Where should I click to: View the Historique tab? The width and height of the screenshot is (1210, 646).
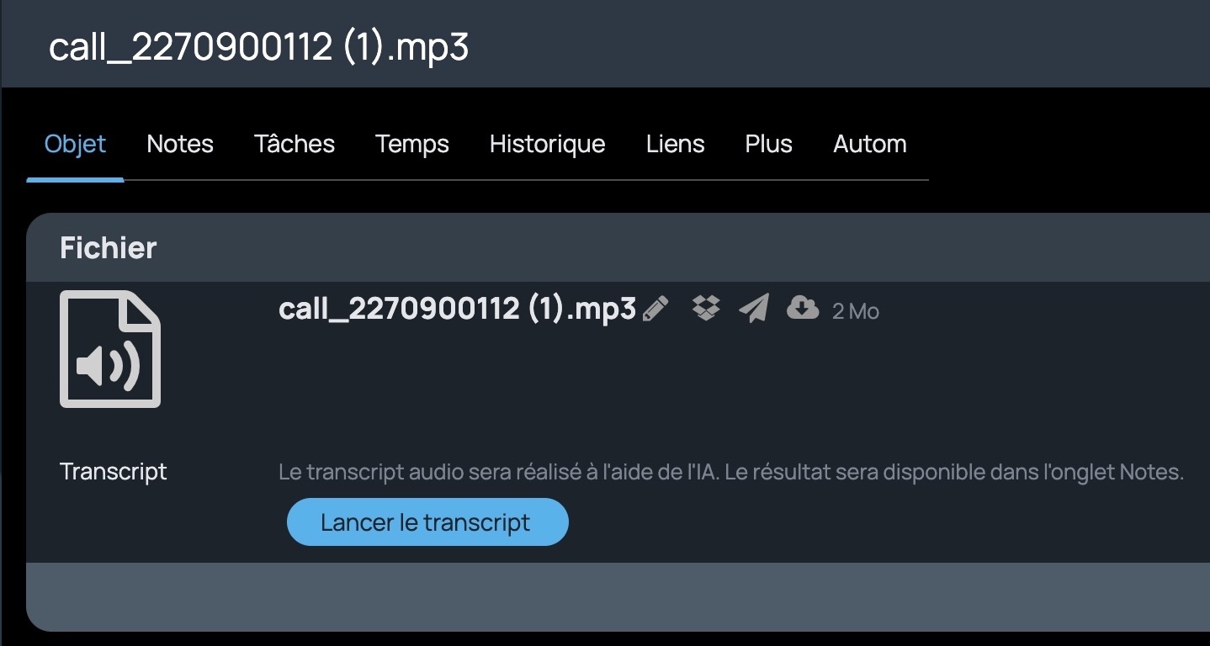point(548,145)
